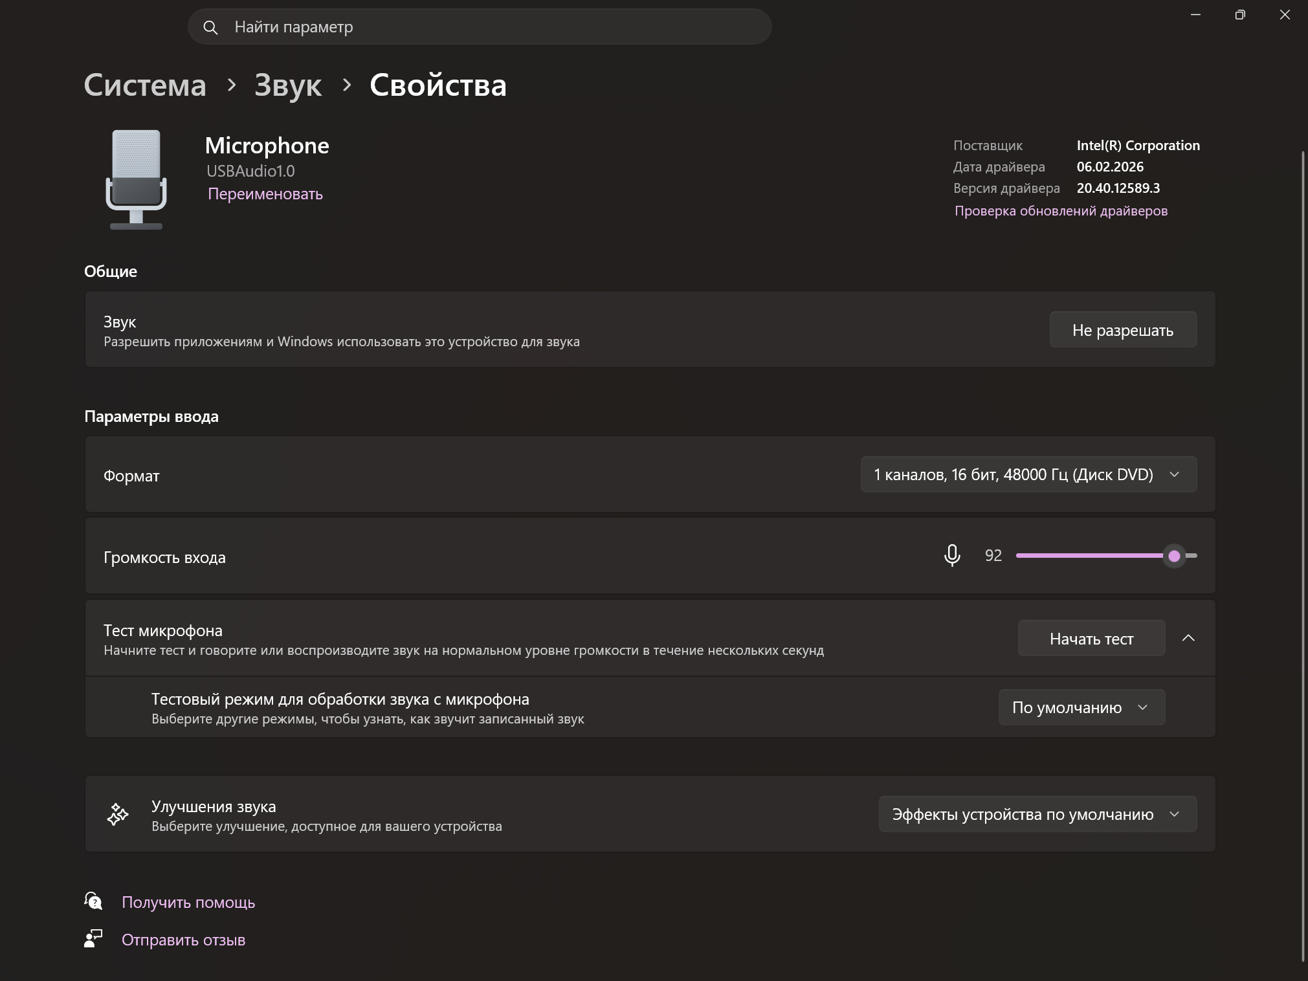Click driver version 20.40.12589.3

pos(1118,188)
